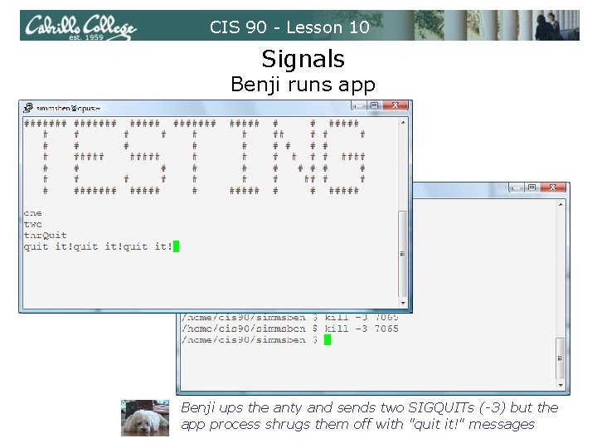Minimize the simmsben@opus front terminal window
Viewport: 597px width, 448px height.
[x=359, y=105]
